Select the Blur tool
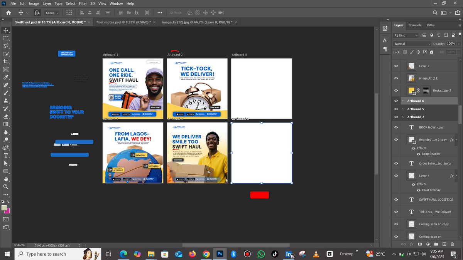The image size is (463, 260). [6, 132]
